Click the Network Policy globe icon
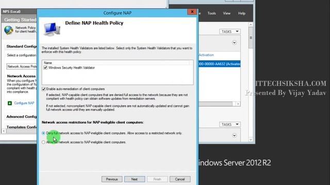Image resolution: width=330 pixels, height=185 pixels. (9, 30)
